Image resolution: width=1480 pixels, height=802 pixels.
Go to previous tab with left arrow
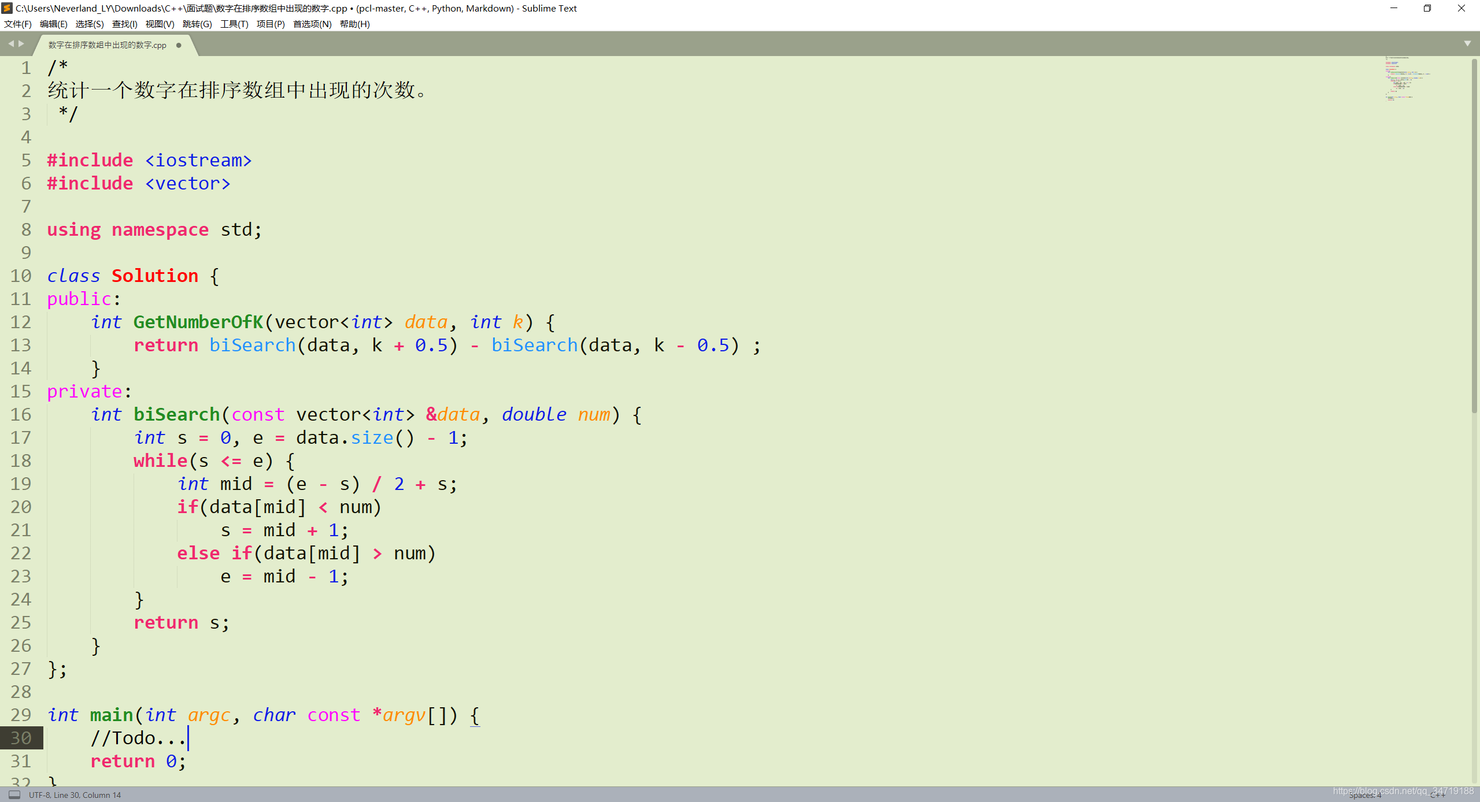tap(11, 44)
